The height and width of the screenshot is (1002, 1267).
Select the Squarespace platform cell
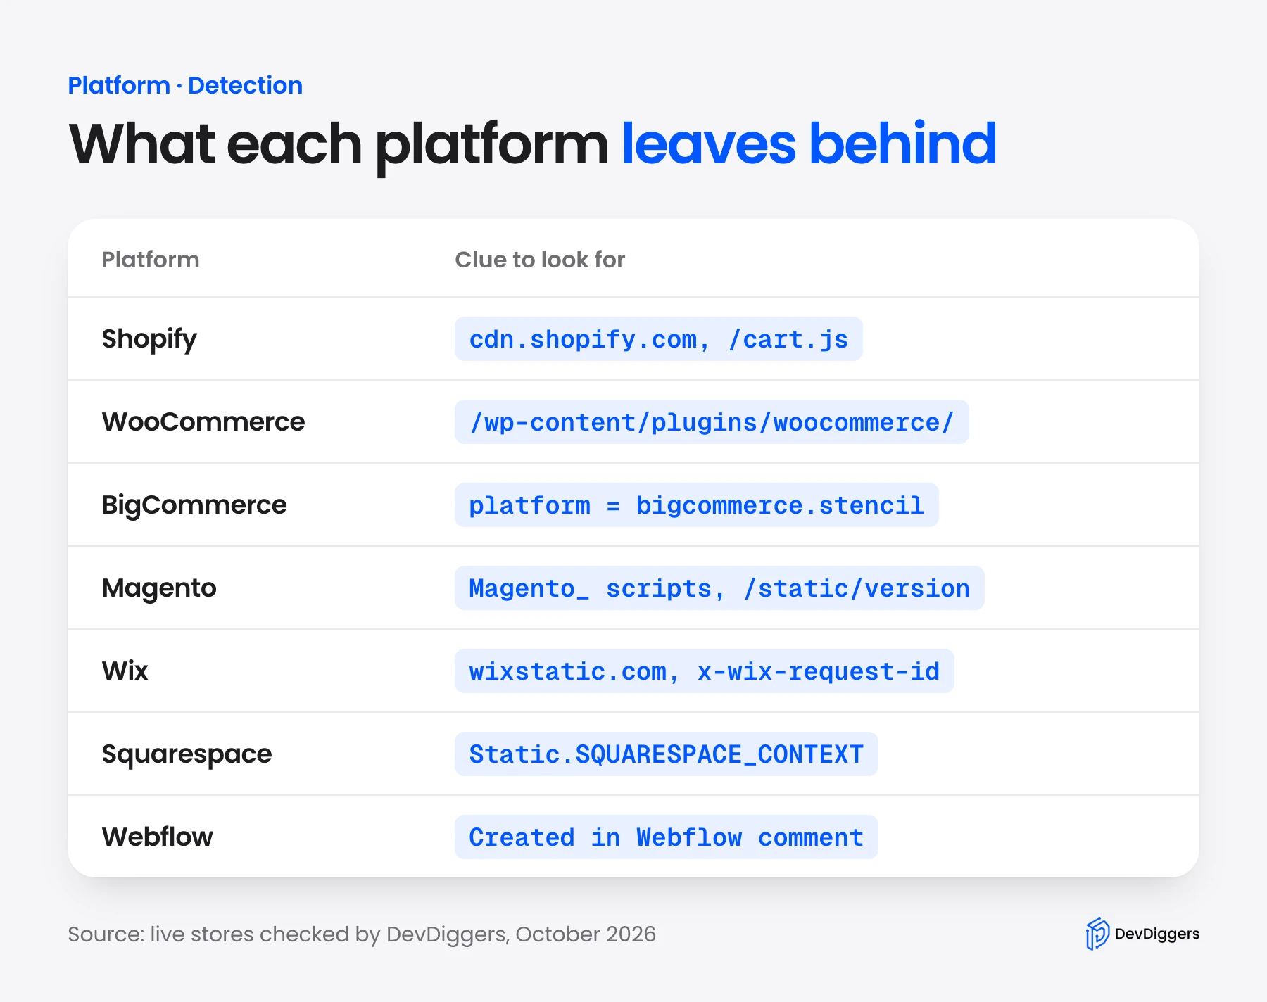point(187,754)
